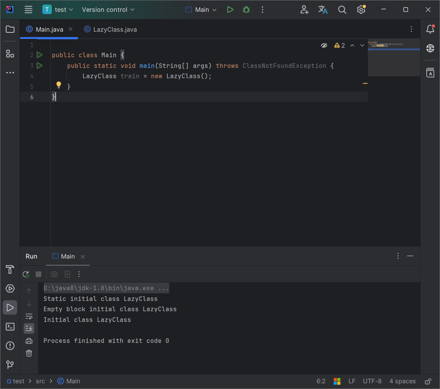The width and height of the screenshot is (440, 389).
Task: Expand the test project dropdown
Action: click(58, 10)
